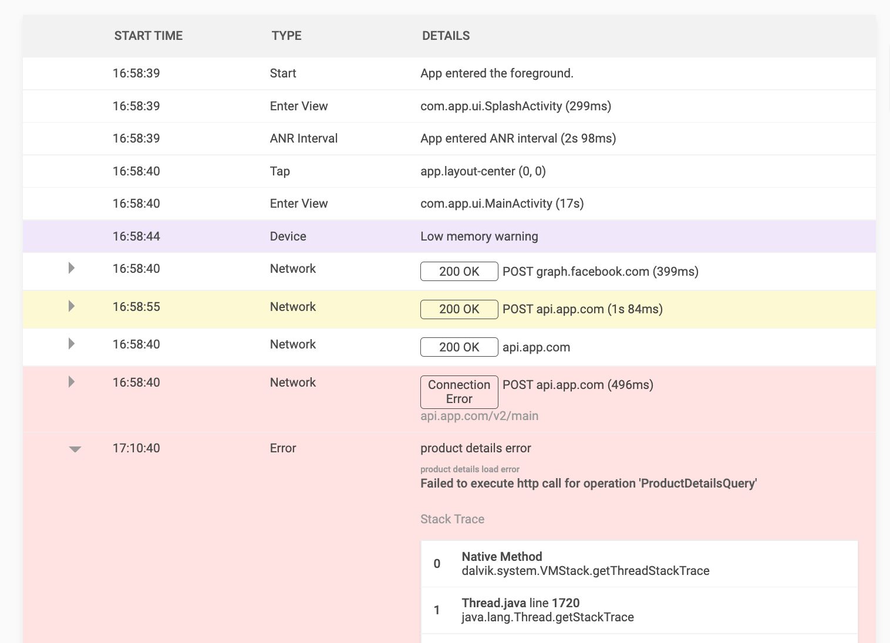Click the Error type cell

283,448
